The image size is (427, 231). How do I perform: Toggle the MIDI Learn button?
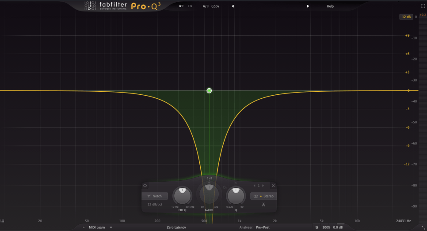97,227
